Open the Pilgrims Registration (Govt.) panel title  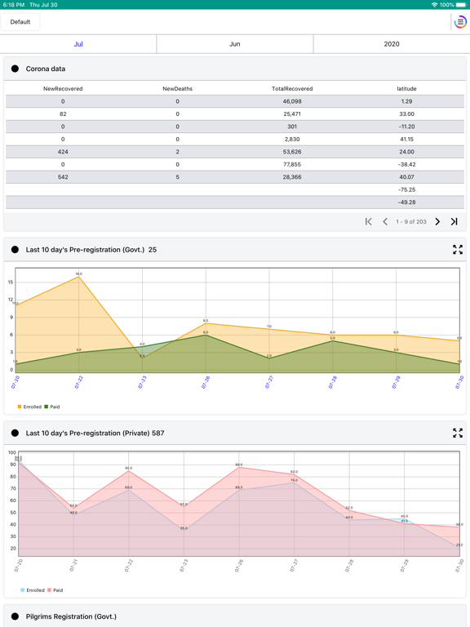coord(71,616)
